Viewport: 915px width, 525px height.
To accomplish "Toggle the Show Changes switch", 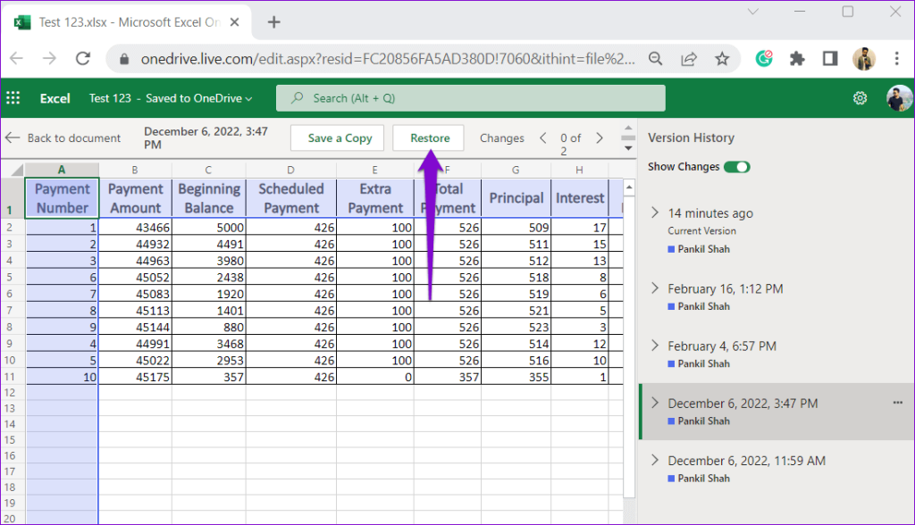I will click(x=736, y=167).
